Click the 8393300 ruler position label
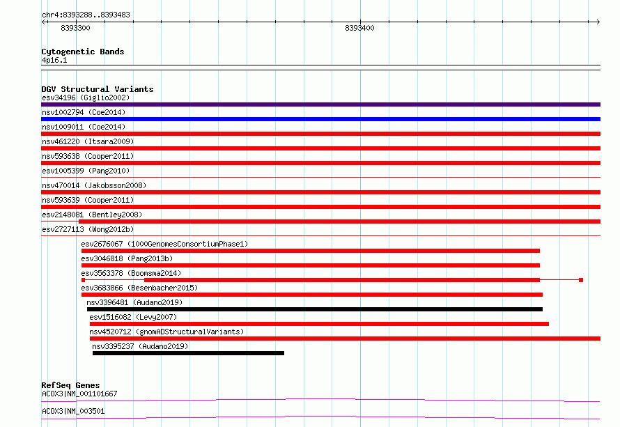 [x=75, y=28]
